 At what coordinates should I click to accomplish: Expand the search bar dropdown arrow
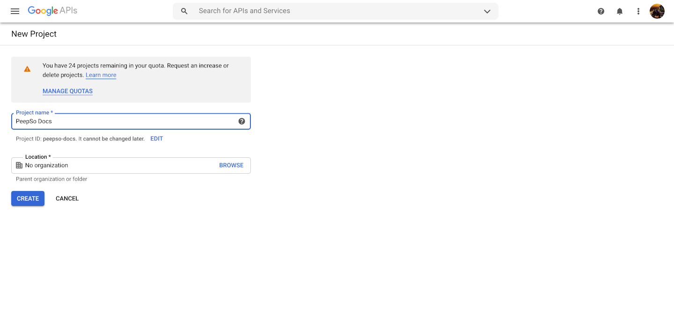coord(487,11)
